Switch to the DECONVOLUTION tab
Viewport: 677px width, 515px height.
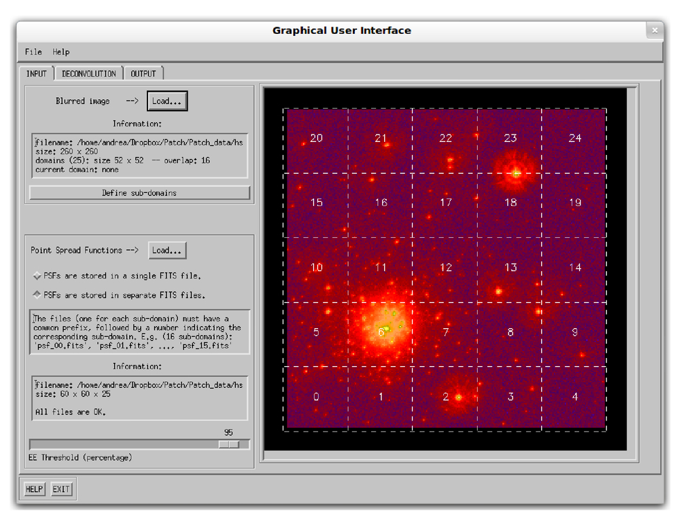(89, 74)
